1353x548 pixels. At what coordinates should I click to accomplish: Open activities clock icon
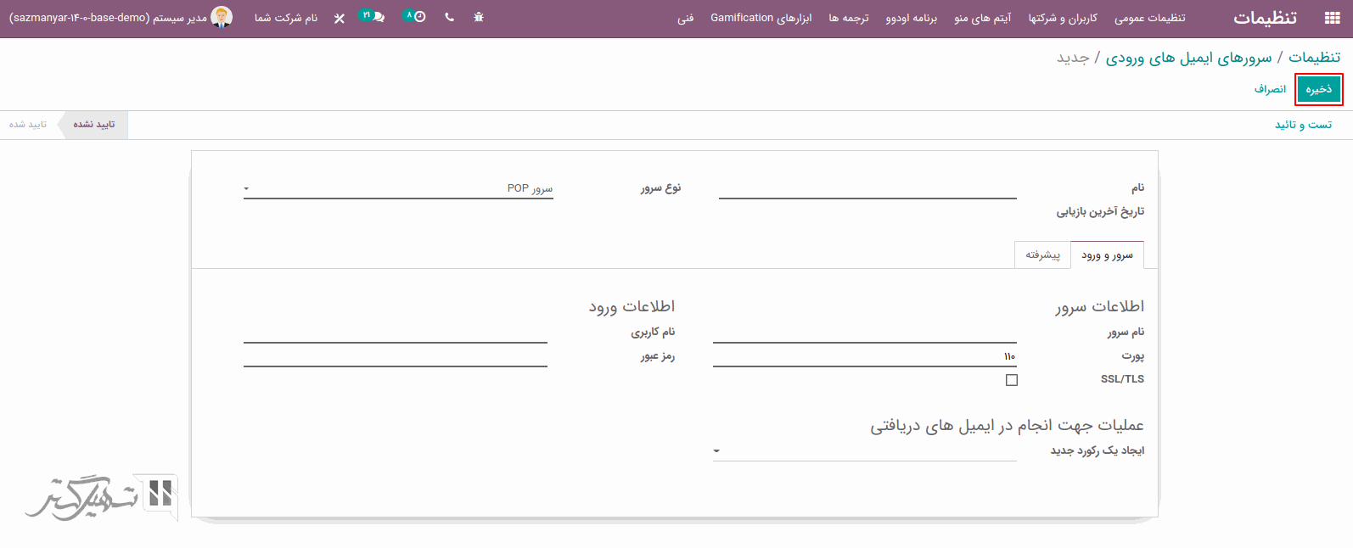[x=418, y=17]
